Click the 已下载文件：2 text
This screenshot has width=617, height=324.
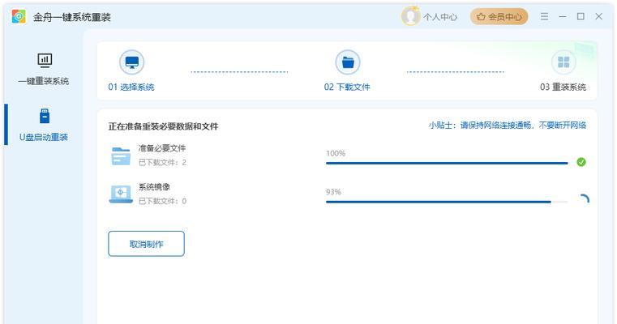(162, 162)
